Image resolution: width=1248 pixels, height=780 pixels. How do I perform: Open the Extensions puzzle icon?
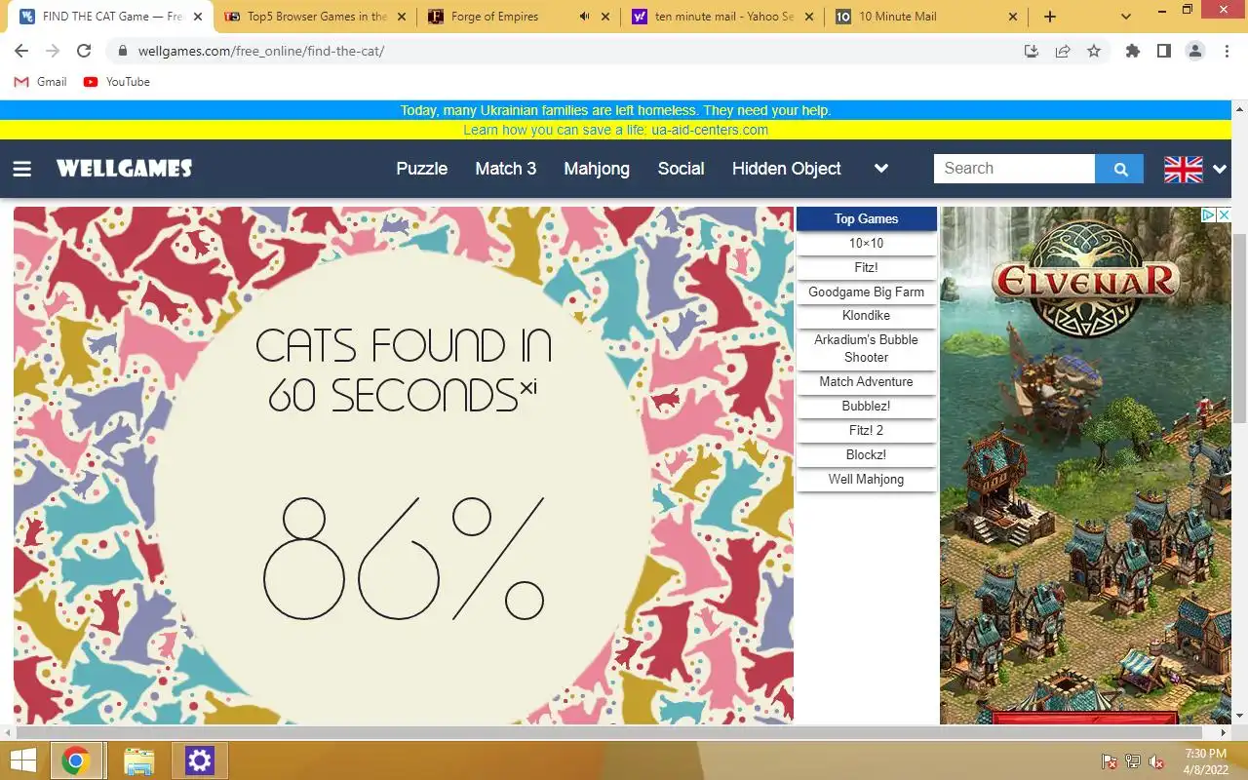click(x=1133, y=51)
